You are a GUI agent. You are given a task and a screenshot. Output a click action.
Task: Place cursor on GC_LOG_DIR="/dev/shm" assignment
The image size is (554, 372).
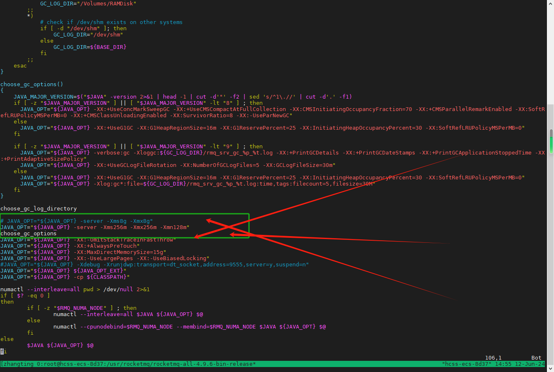tap(88, 34)
